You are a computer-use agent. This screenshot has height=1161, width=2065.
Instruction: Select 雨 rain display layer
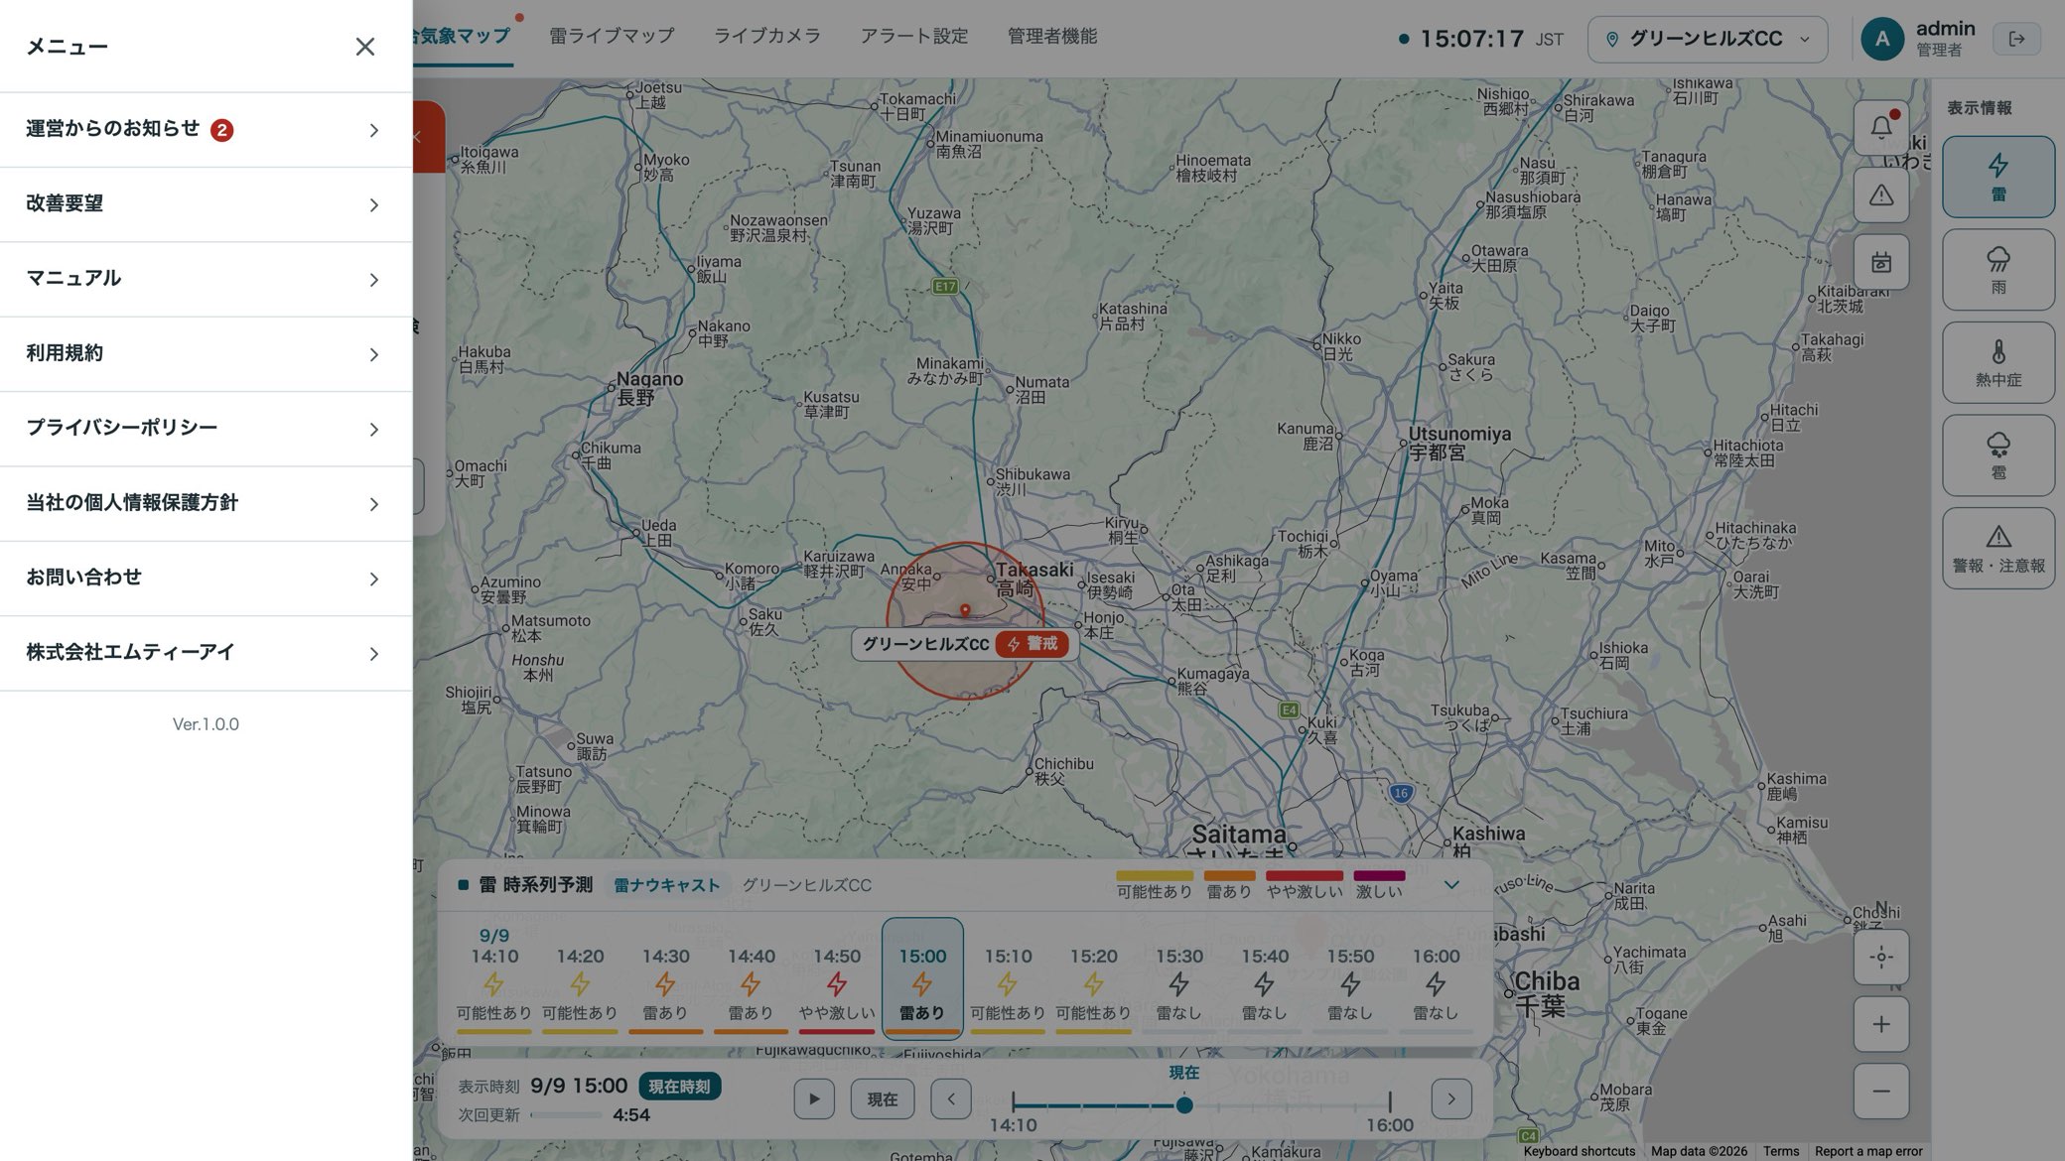pos(1997,270)
